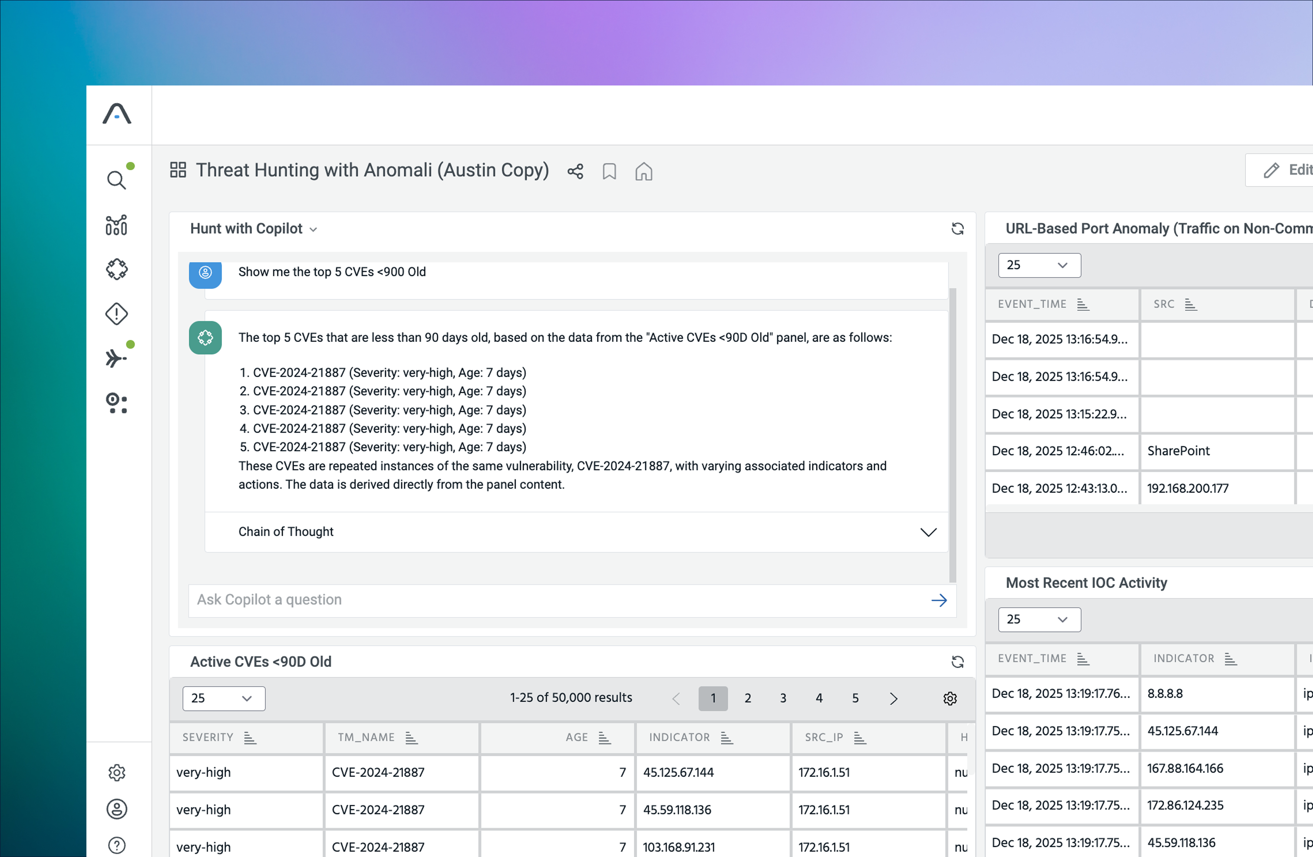This screenshot has width=1313, height=857.
Task: Open the Copilot icon in sidebar
Action: click(x=116, y=269)
